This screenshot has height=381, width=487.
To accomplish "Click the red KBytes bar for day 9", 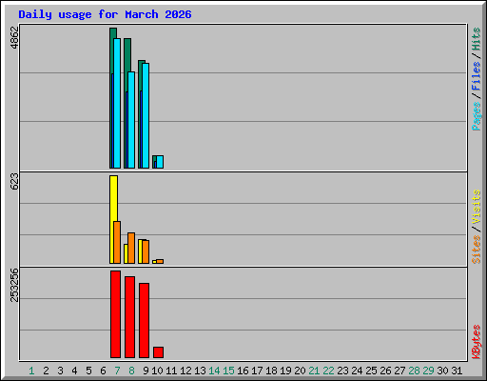I will coord(144,320).
